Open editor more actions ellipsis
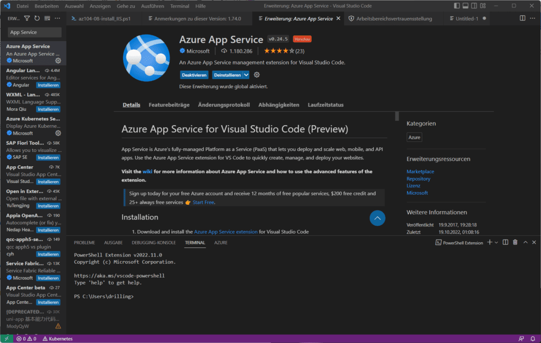 (533, 18)
